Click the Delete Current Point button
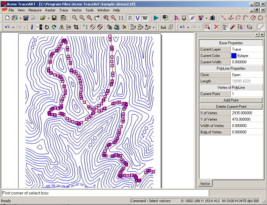 pyautogui.click(x=231, y=106)
